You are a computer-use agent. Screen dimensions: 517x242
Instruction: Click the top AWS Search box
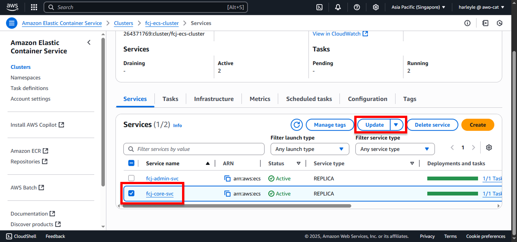pos(146,7)
